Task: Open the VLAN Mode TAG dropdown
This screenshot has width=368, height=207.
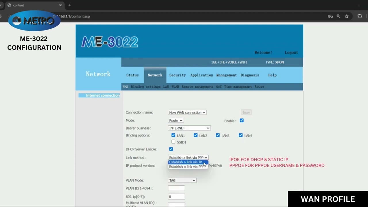Action: 182,180
